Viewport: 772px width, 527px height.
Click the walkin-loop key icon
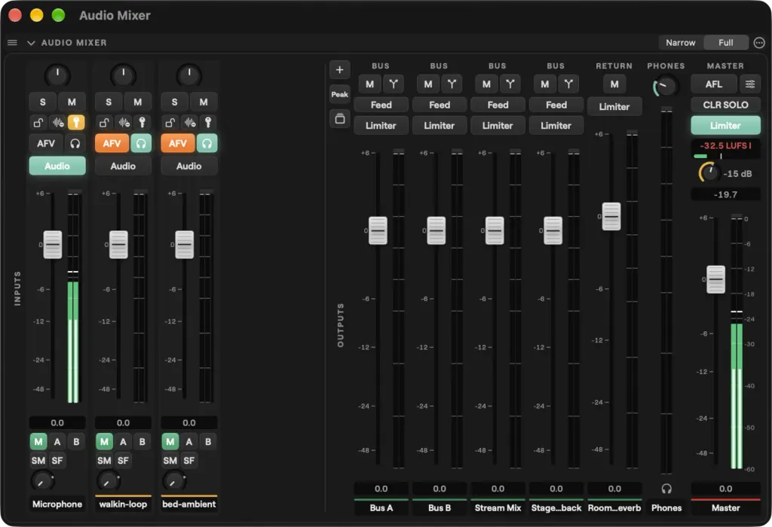[142, 123]
